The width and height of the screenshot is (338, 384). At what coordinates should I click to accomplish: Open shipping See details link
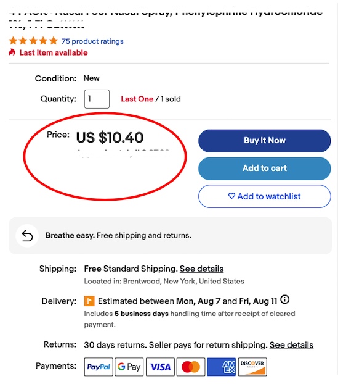click(x=201, y=269)
